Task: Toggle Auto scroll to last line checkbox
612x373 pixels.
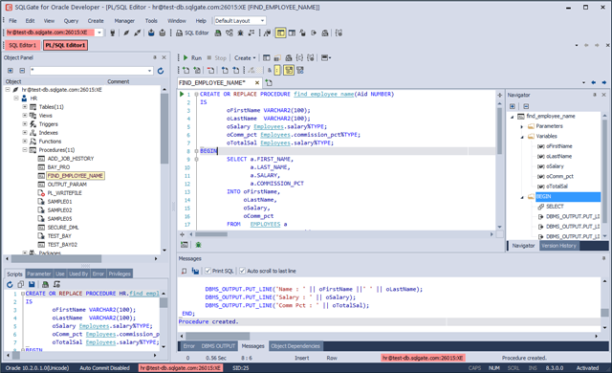Action: (x=242, y=271)
